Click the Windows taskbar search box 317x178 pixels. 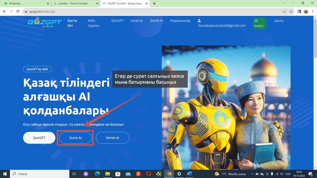[40, 174]
